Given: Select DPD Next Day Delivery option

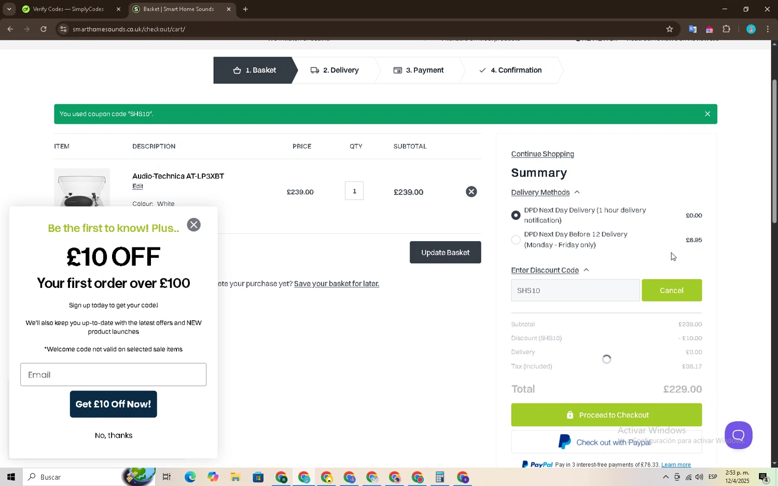Looking at the screenshot, I should click(x=516, y=215).
